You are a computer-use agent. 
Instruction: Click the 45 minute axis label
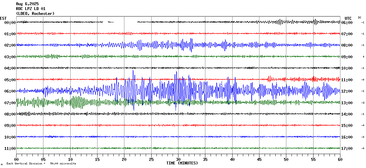[x=259, y=160]
